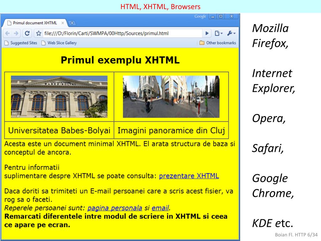The width and height of the screenshot is (321, 241).
Task: Click the Go arrow beside the address bar
Action: pos(207,33)
